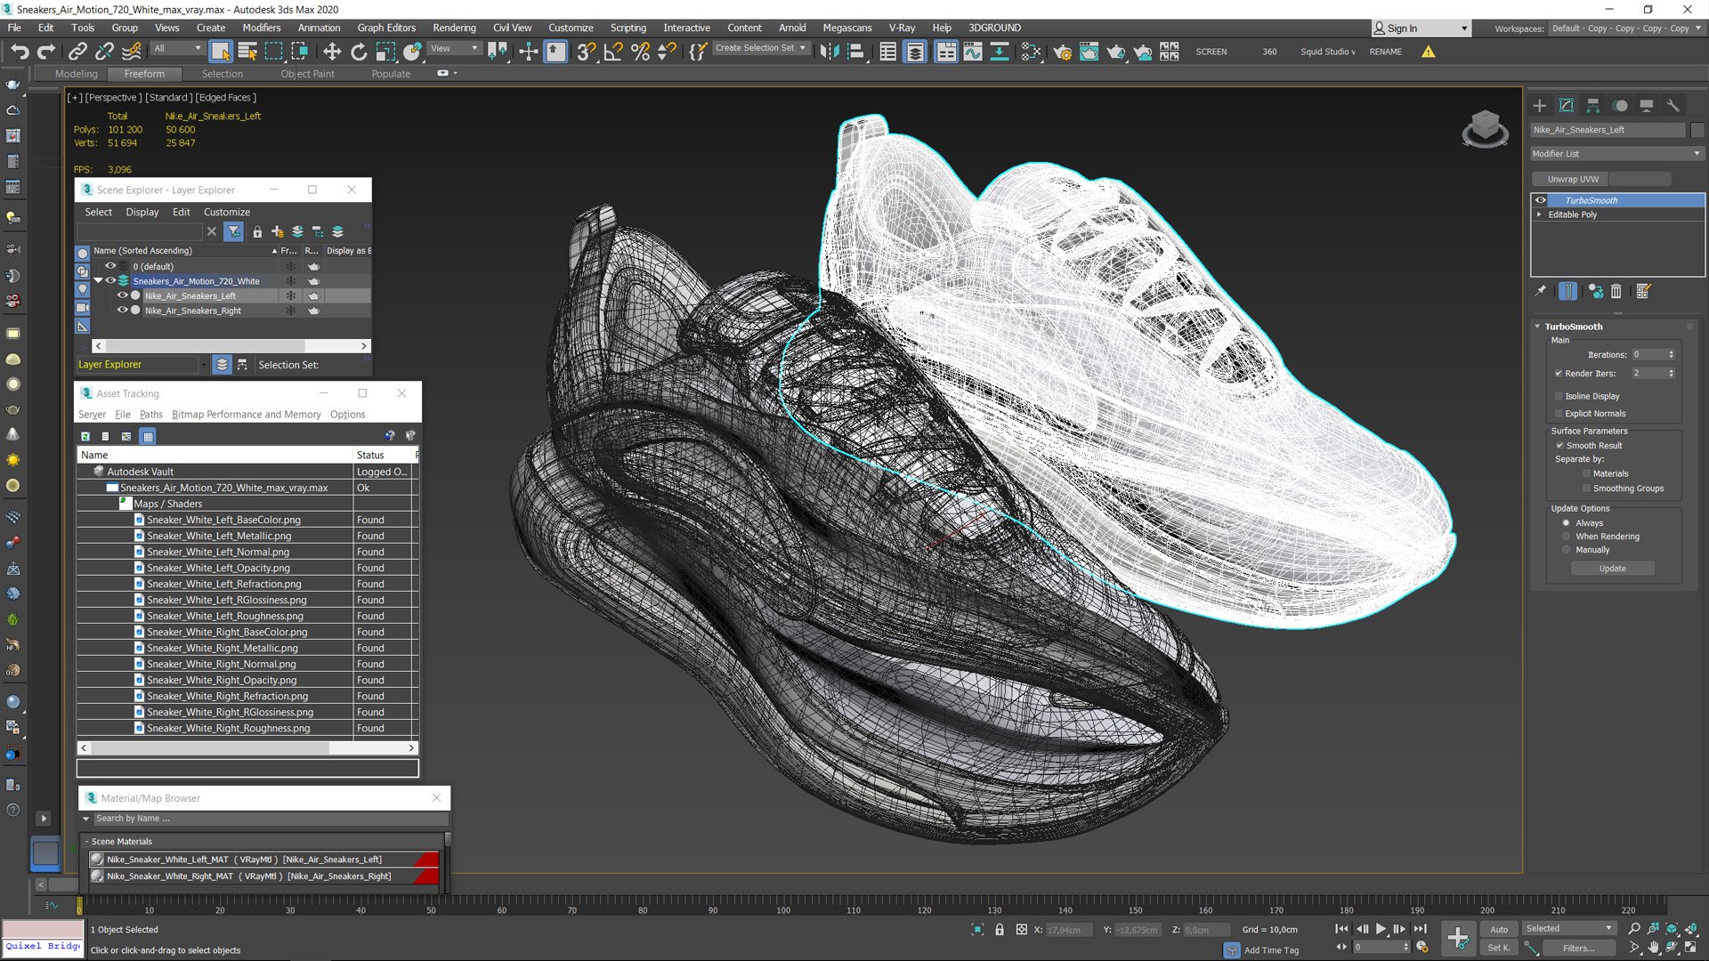Open the Modifier List dropdown

(x=1616, y=154)
